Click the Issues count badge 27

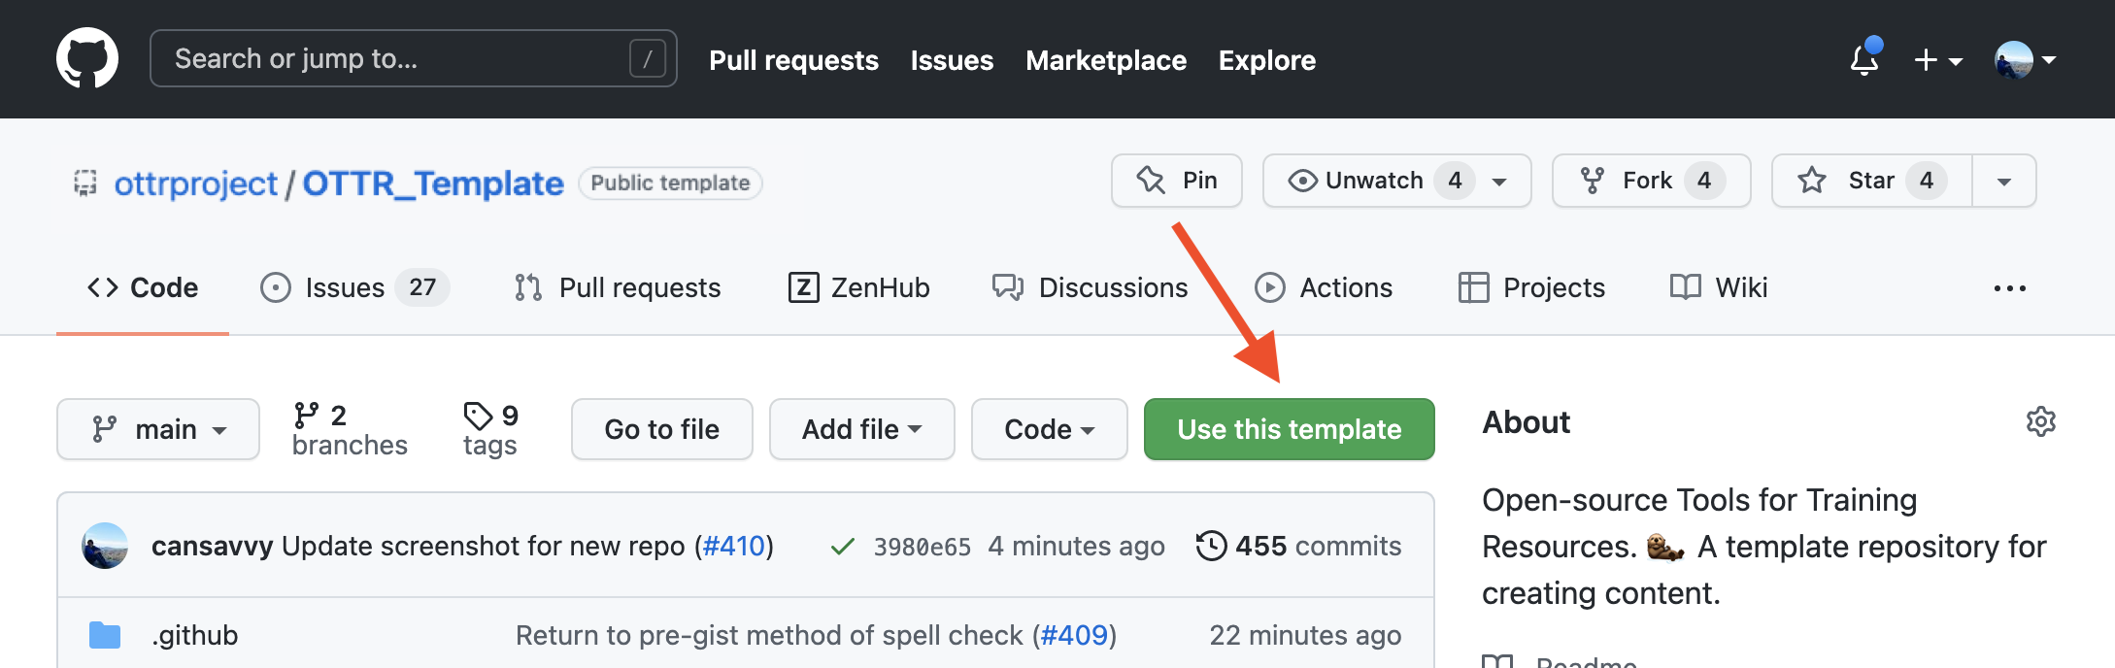click(422, 287)
